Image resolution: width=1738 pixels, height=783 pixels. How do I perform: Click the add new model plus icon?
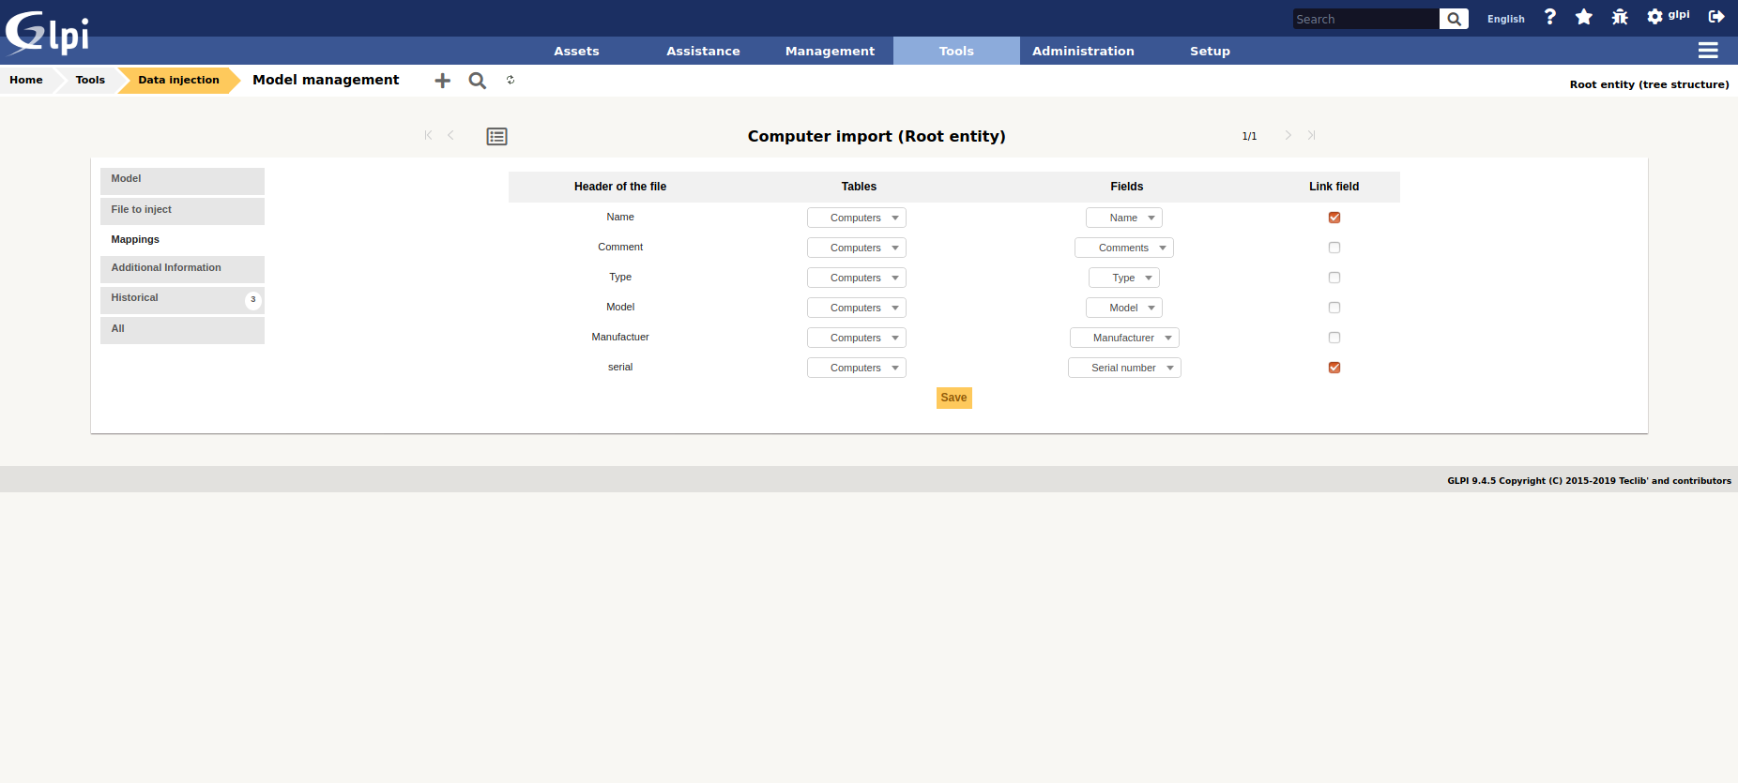click(x=442, y=81)
